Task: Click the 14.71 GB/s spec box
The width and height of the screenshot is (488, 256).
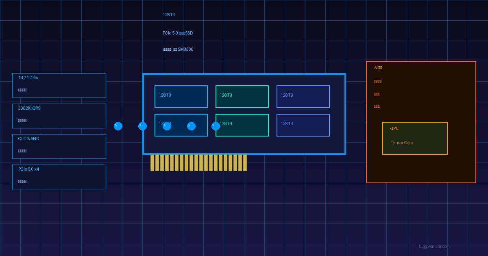Action: click(59, 85)
